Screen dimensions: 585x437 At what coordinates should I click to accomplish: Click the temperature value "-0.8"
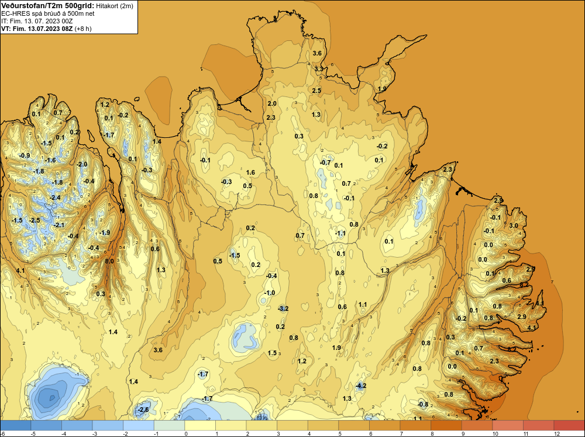tap(423, 404)
